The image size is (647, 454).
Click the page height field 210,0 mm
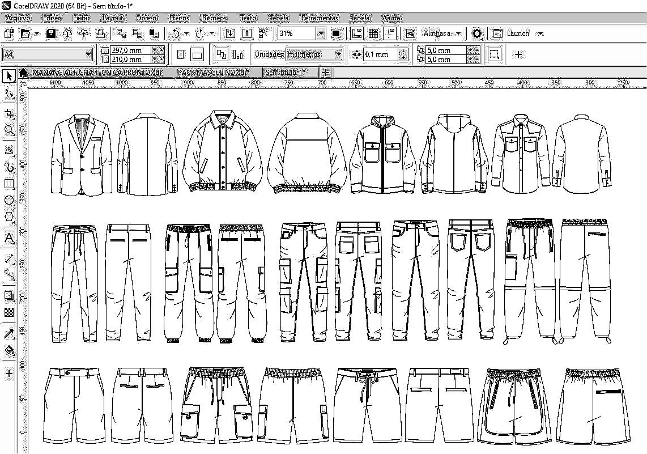(x=130, y=59)
